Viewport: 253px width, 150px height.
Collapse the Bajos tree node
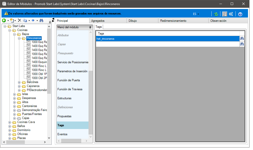pos(14,34)
